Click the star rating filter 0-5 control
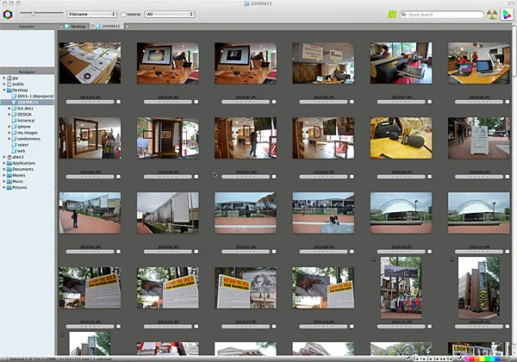This screenshot has height=362, width=517. [433, 359]
